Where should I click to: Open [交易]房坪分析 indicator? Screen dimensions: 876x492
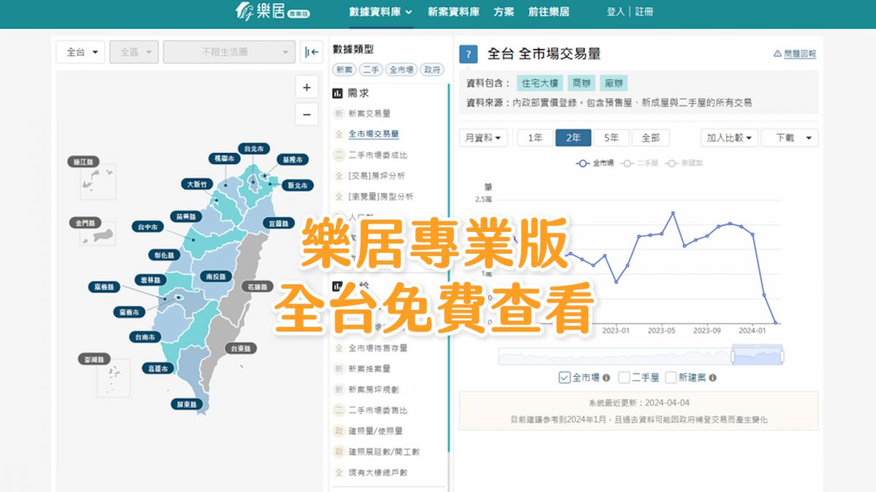point(377,176)
